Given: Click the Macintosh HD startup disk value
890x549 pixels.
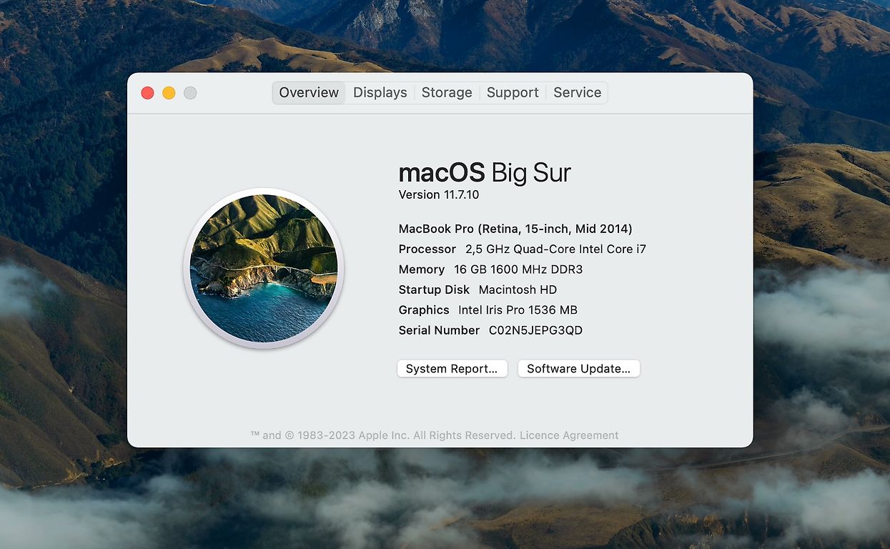Looking at the screenshot, I should coord(518,290).
